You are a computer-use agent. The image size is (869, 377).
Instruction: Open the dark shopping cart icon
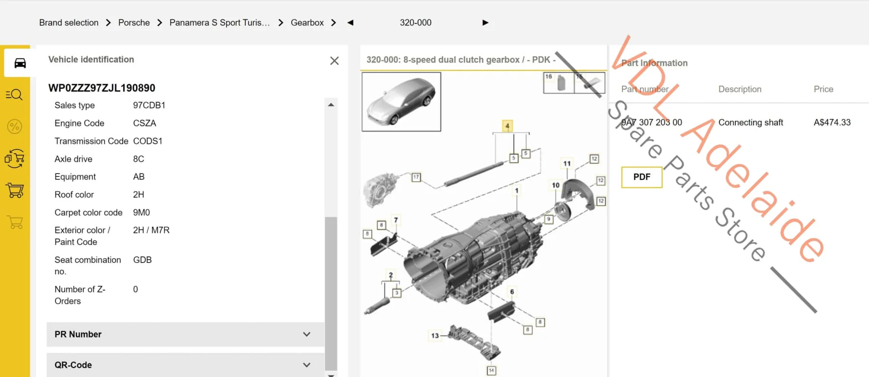pyautogui.click(x=14, y=190)
